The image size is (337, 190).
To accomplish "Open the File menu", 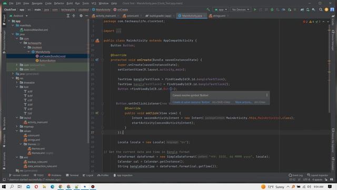I will [x=11, y=3].
